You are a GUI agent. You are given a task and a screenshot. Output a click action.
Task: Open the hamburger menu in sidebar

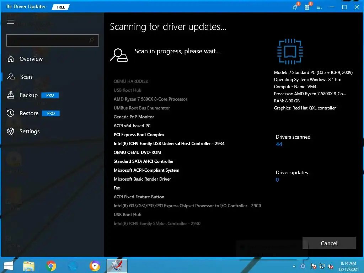click(x=11, y=22)
